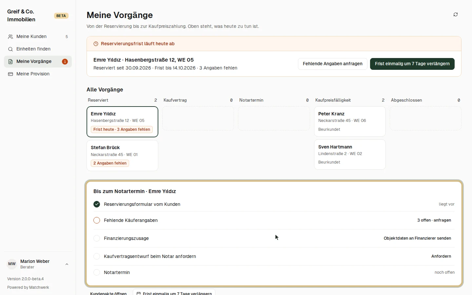Click "Powered by Matchwerk" text
Screen dimensions: 472x295
28,287
